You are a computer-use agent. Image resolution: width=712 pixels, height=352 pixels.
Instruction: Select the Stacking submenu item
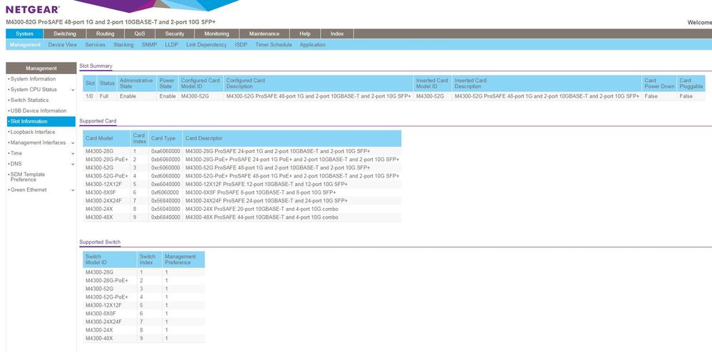tap(123, 45)
